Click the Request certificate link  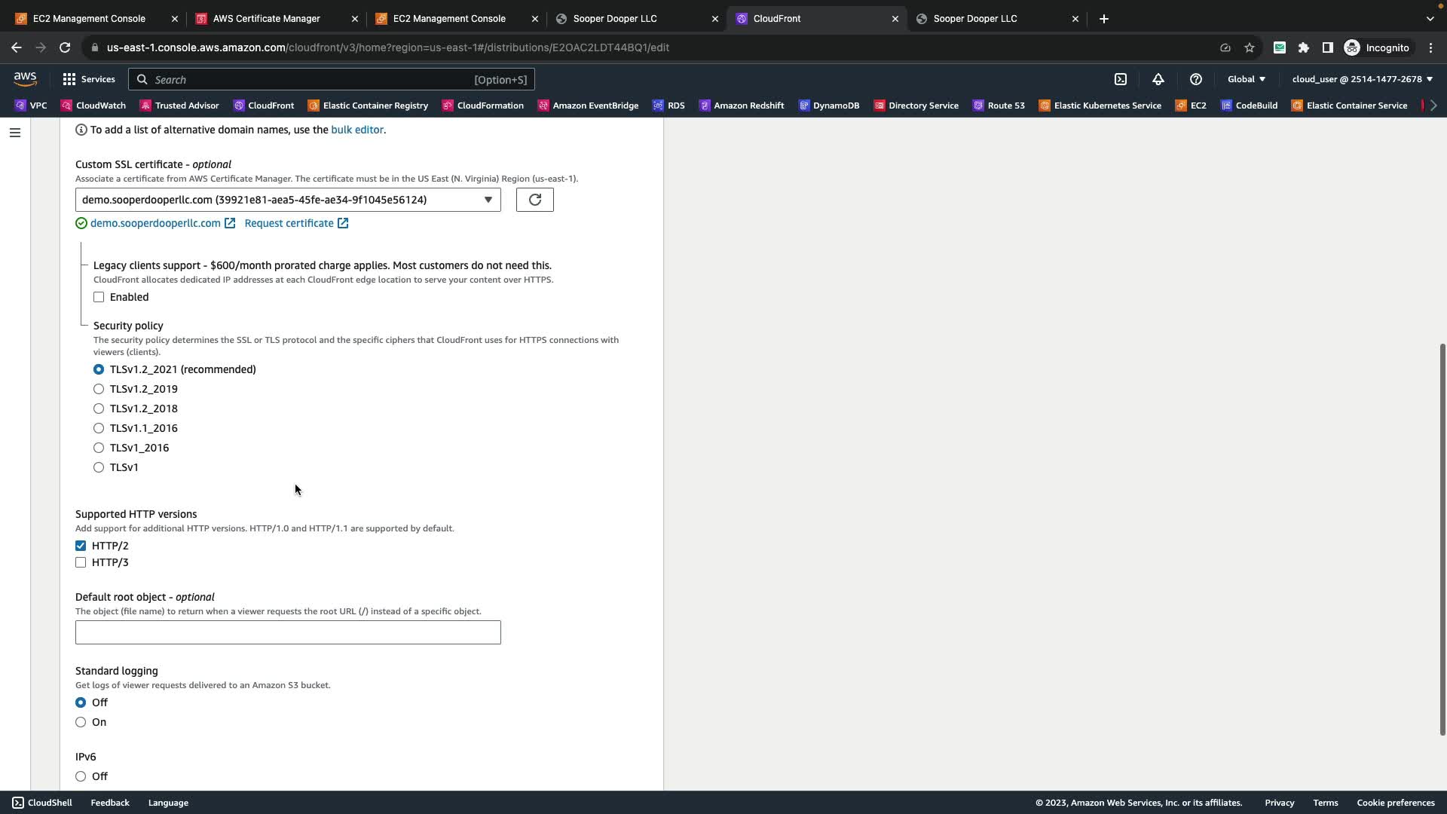tap(289, 223)
